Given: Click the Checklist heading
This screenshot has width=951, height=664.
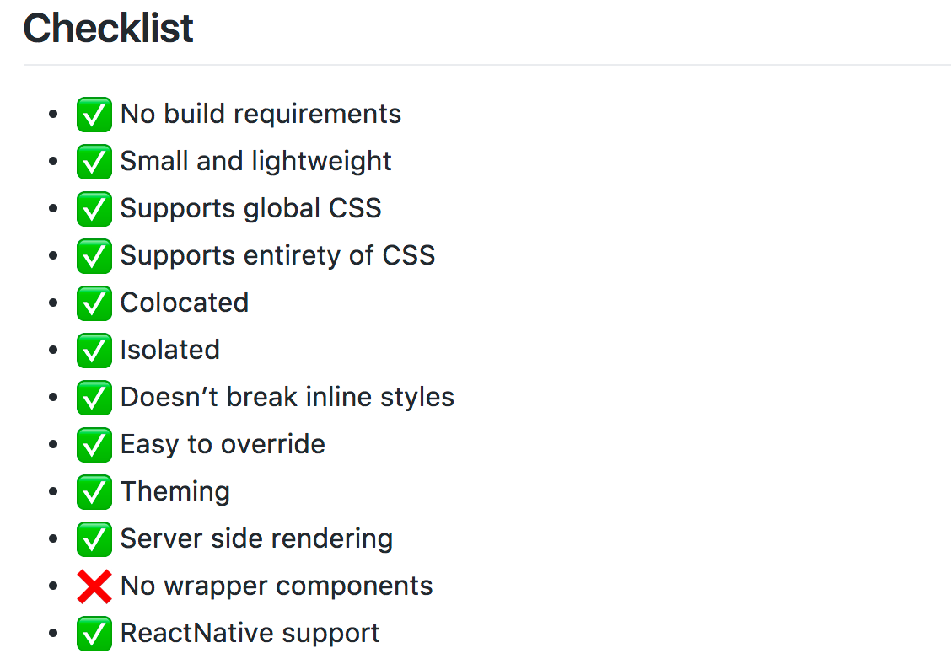Looking at the screenshot, I should pyautogui.click(x=108, y=28).
